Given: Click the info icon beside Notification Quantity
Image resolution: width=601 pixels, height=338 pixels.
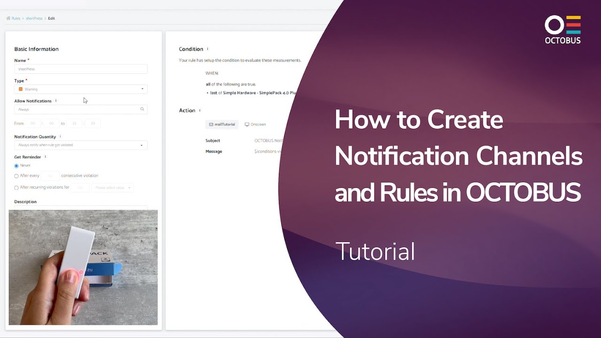Looking at the screenshot, I should coord(60,137).
